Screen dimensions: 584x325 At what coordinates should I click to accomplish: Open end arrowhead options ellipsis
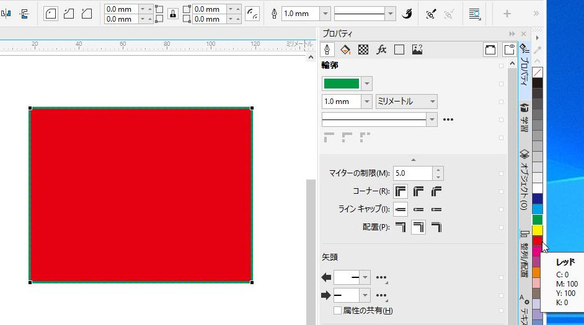(x=381, y=296)
